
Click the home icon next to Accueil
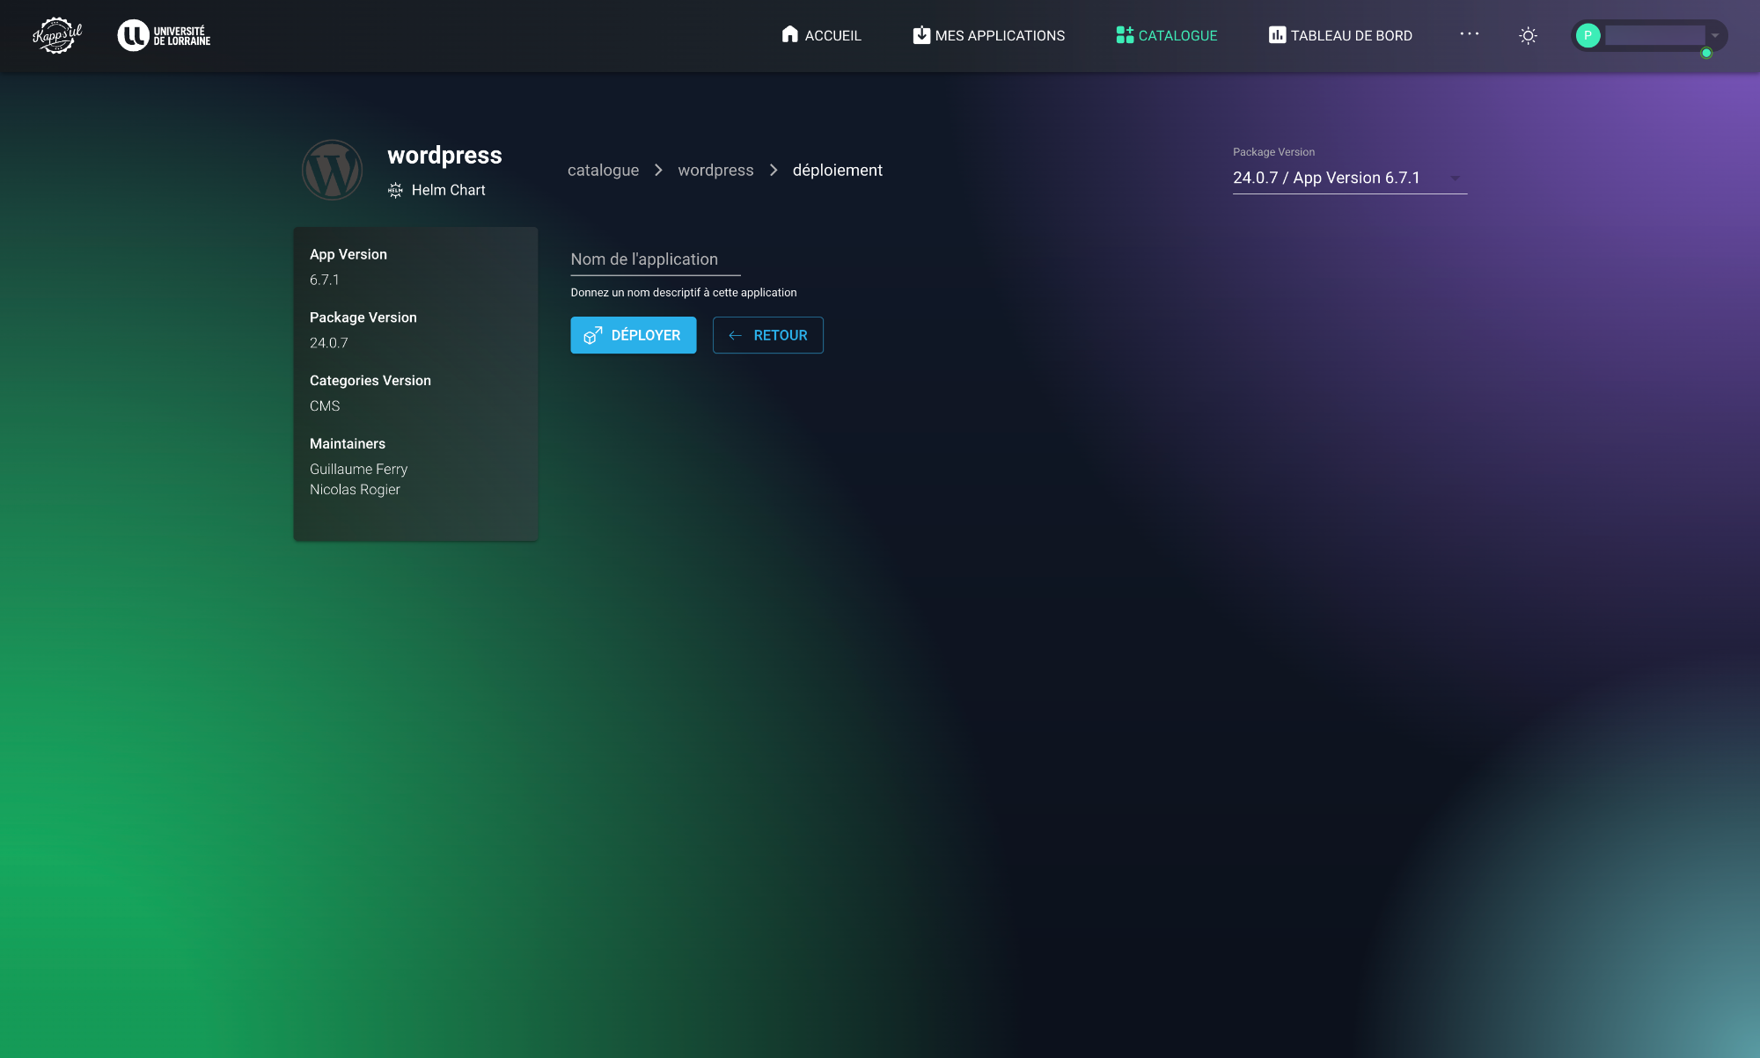coord(789,34)
